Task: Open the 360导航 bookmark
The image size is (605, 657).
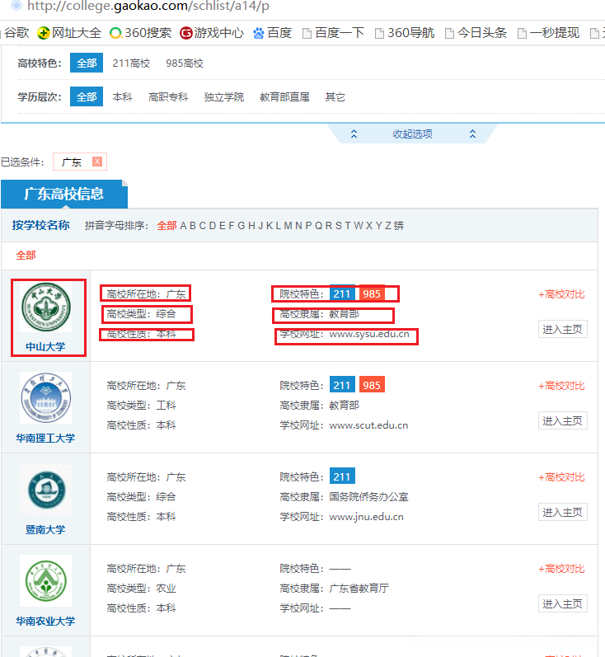Action: click(x=405, y=33)
